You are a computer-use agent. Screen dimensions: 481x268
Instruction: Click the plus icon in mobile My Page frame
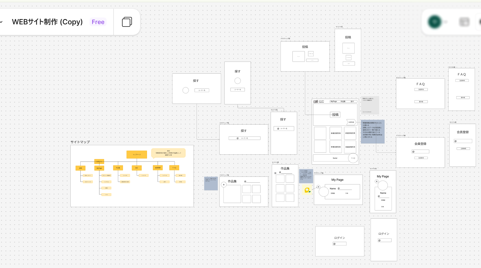coord(377,181)
